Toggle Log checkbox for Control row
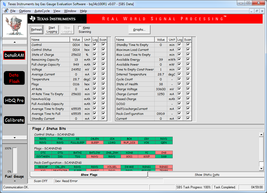Viewport: 267px width, 193px height. pyautogui.click(x=95, y=45)
